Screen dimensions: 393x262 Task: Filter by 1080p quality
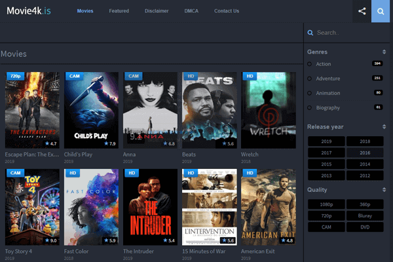tap(326, 204)
